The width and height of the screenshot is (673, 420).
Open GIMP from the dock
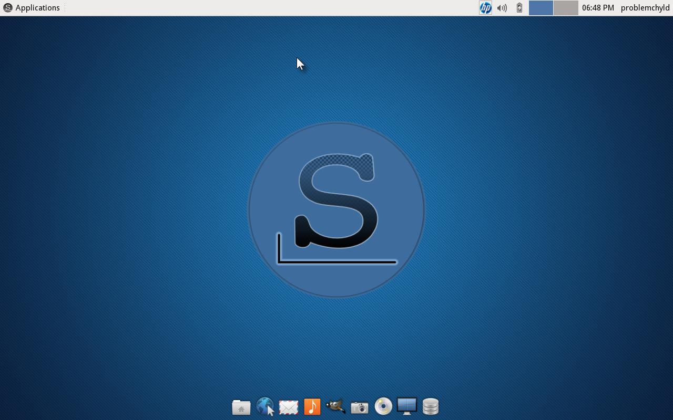[336, 407]
